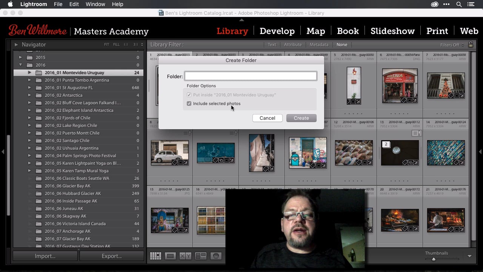
Task: Switch to Loupe view icon in toolbar
Action: (170, 256)
